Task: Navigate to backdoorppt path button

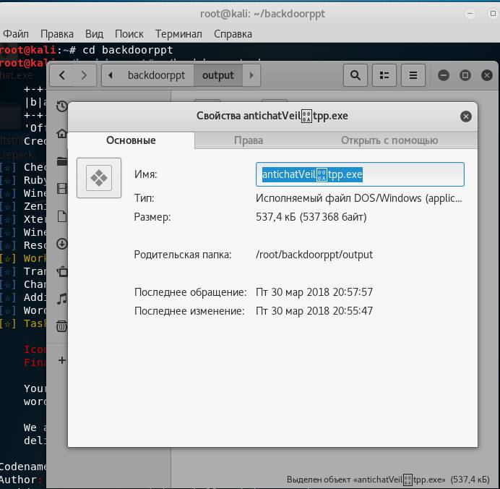Action: [156, 75]
